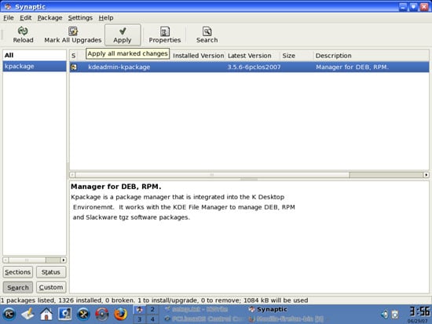432x324 pixels.
Task: Switch to virtual desktop 1
Action: pyautogui.click(x=140, y=309)
